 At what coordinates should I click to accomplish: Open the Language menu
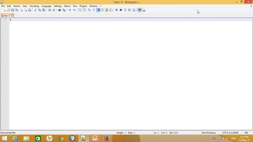pos(46,6)
